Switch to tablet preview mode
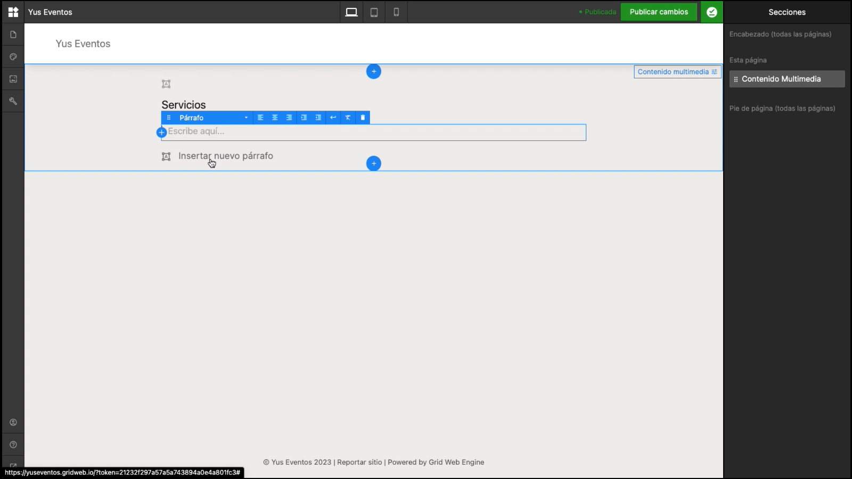 pos(374,12)
